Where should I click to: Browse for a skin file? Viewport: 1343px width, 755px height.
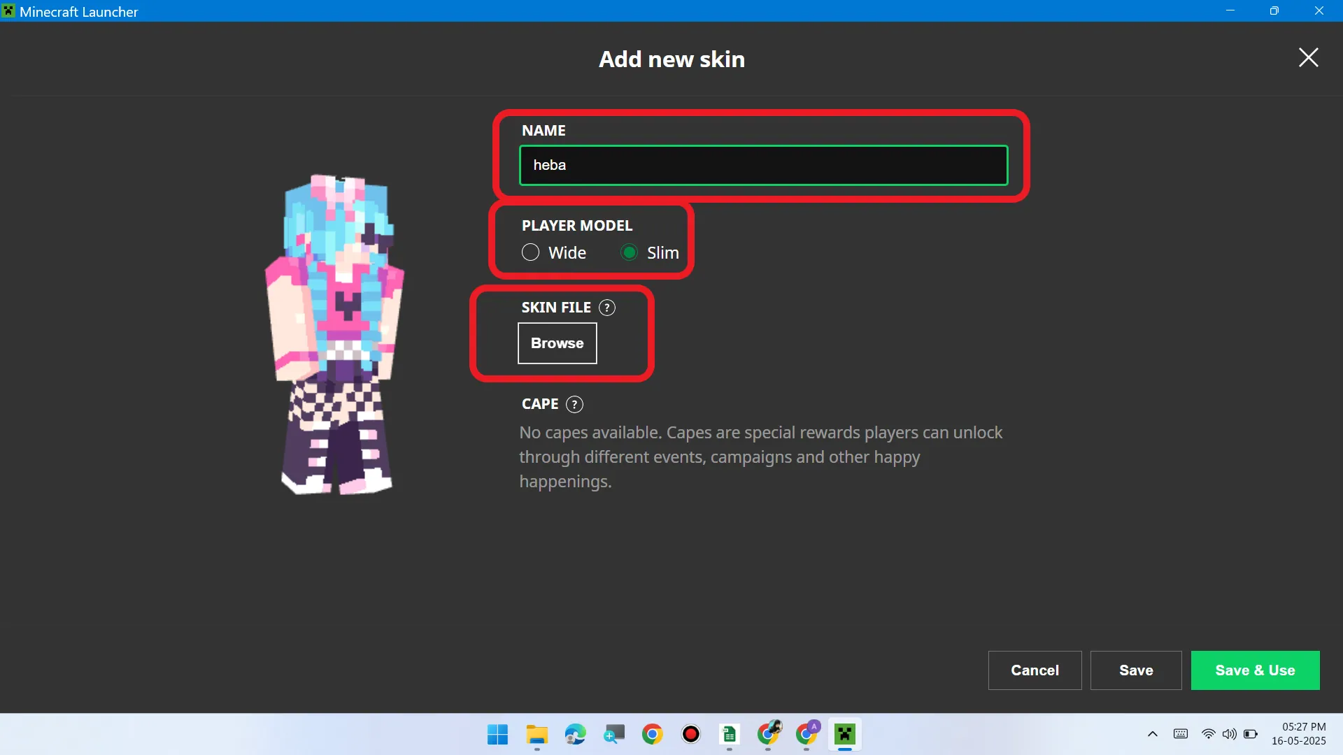click(557, 343)
